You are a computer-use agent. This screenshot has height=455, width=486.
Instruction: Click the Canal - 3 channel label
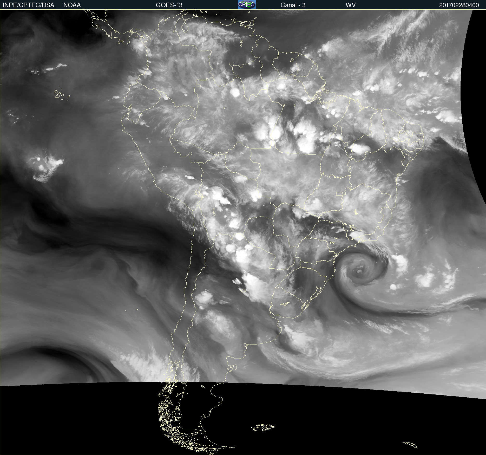click(x=293, y=5)
